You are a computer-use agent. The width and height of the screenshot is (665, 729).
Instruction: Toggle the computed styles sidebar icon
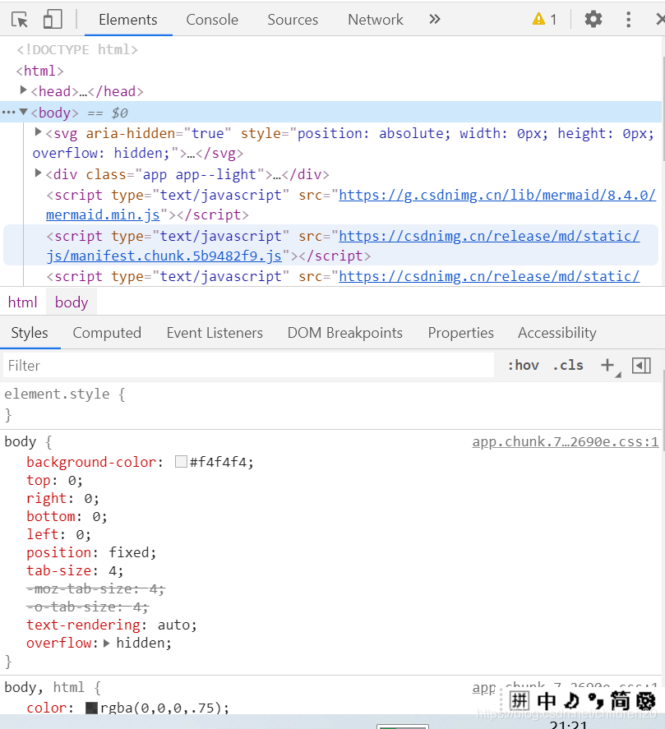click(641, 366)
